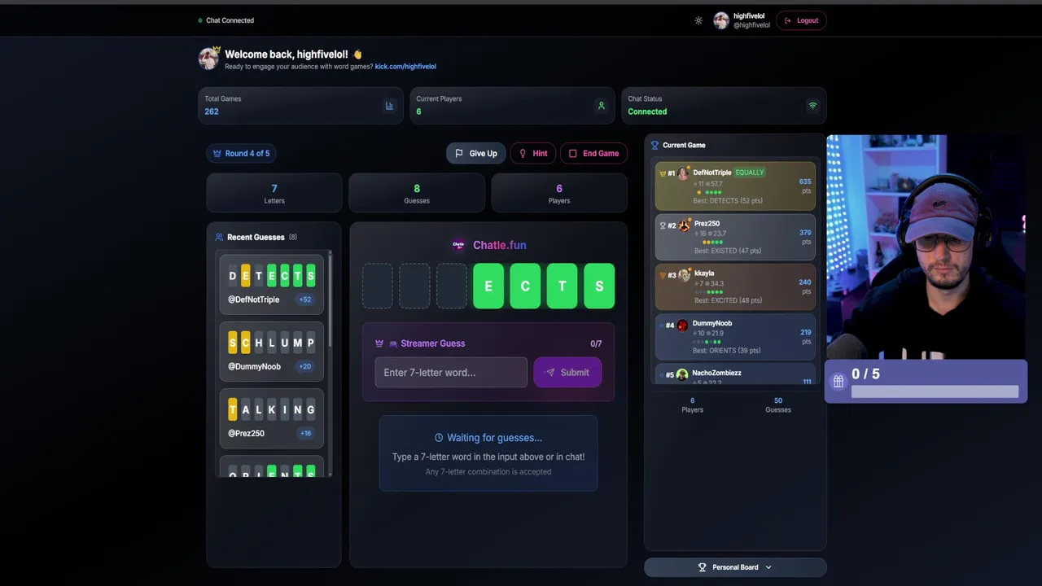Click the green C letter tile

click(525, 286)
